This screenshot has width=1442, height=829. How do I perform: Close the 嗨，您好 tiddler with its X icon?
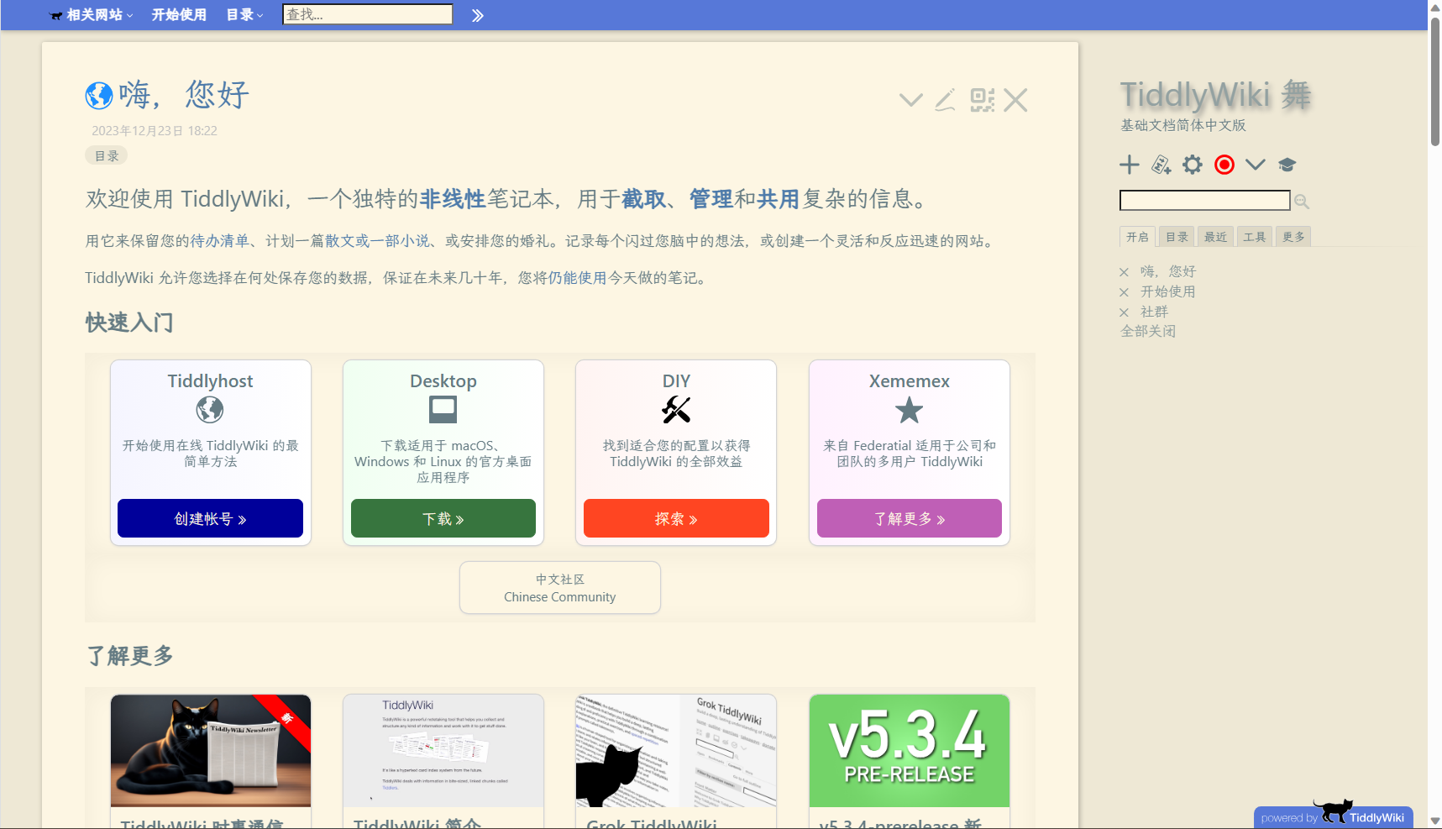point(1016,101)
